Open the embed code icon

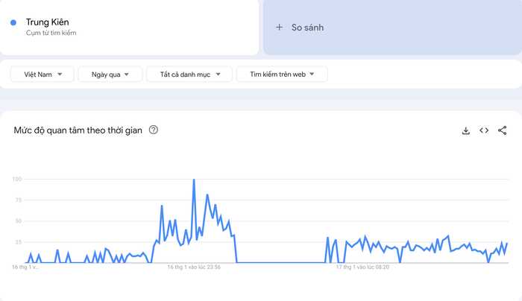tap(484, 130)
